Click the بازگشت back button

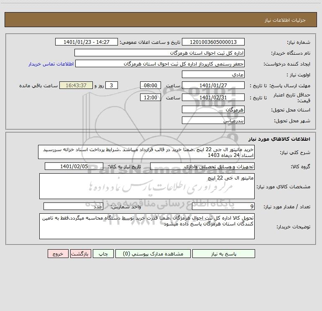point(80,254)
